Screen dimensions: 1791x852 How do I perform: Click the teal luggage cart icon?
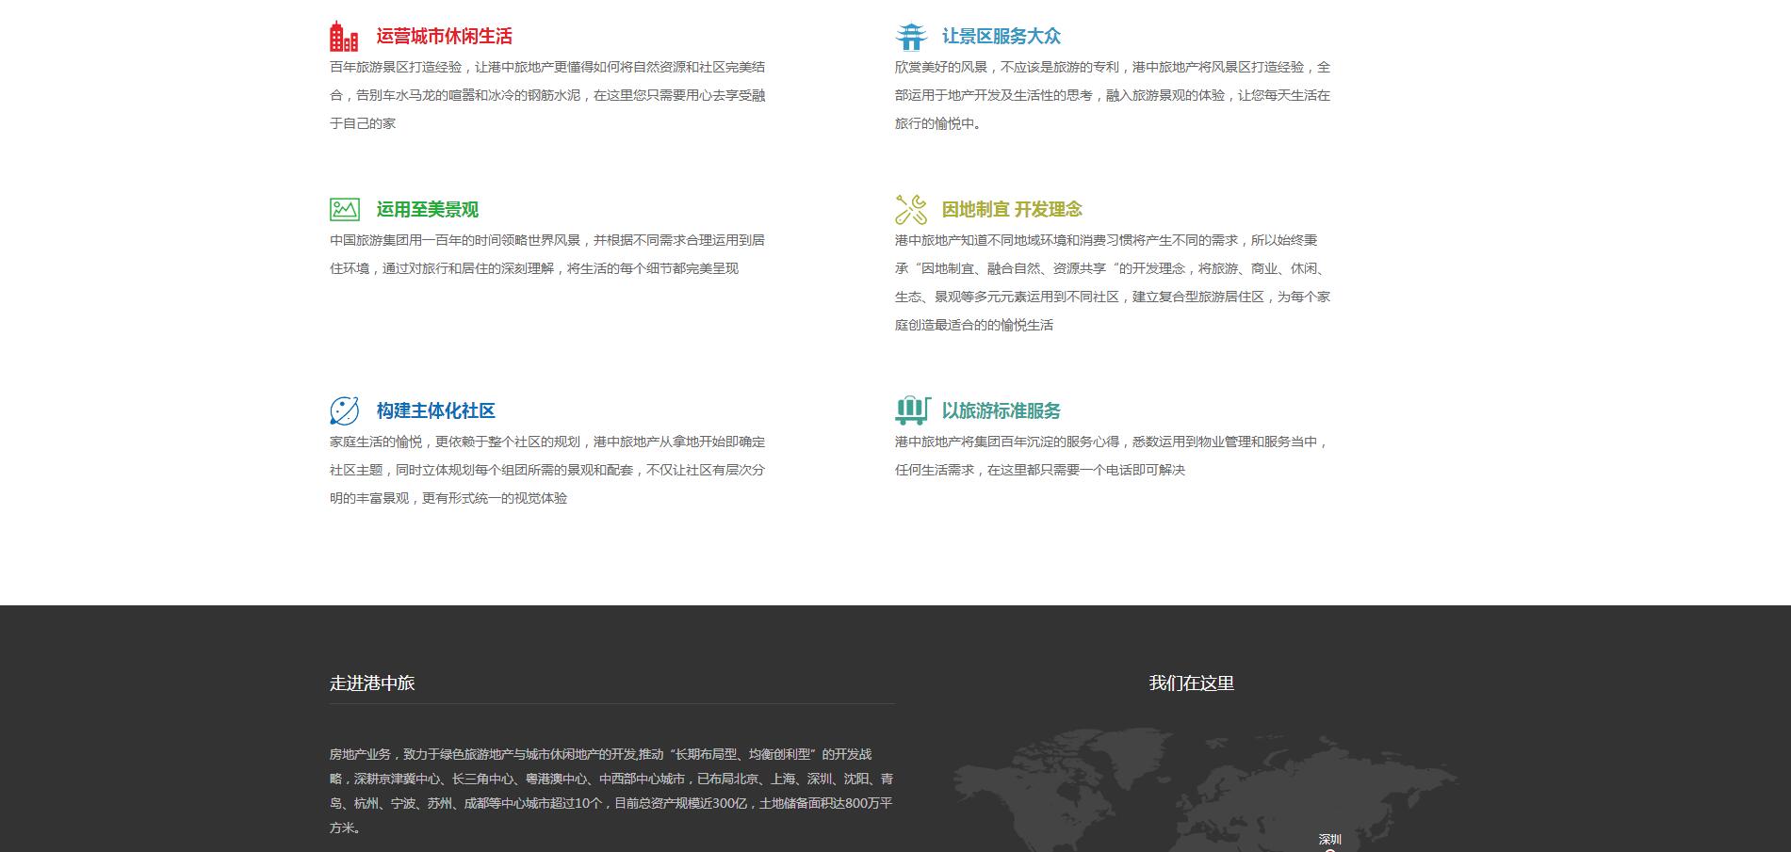click(911, 410)
